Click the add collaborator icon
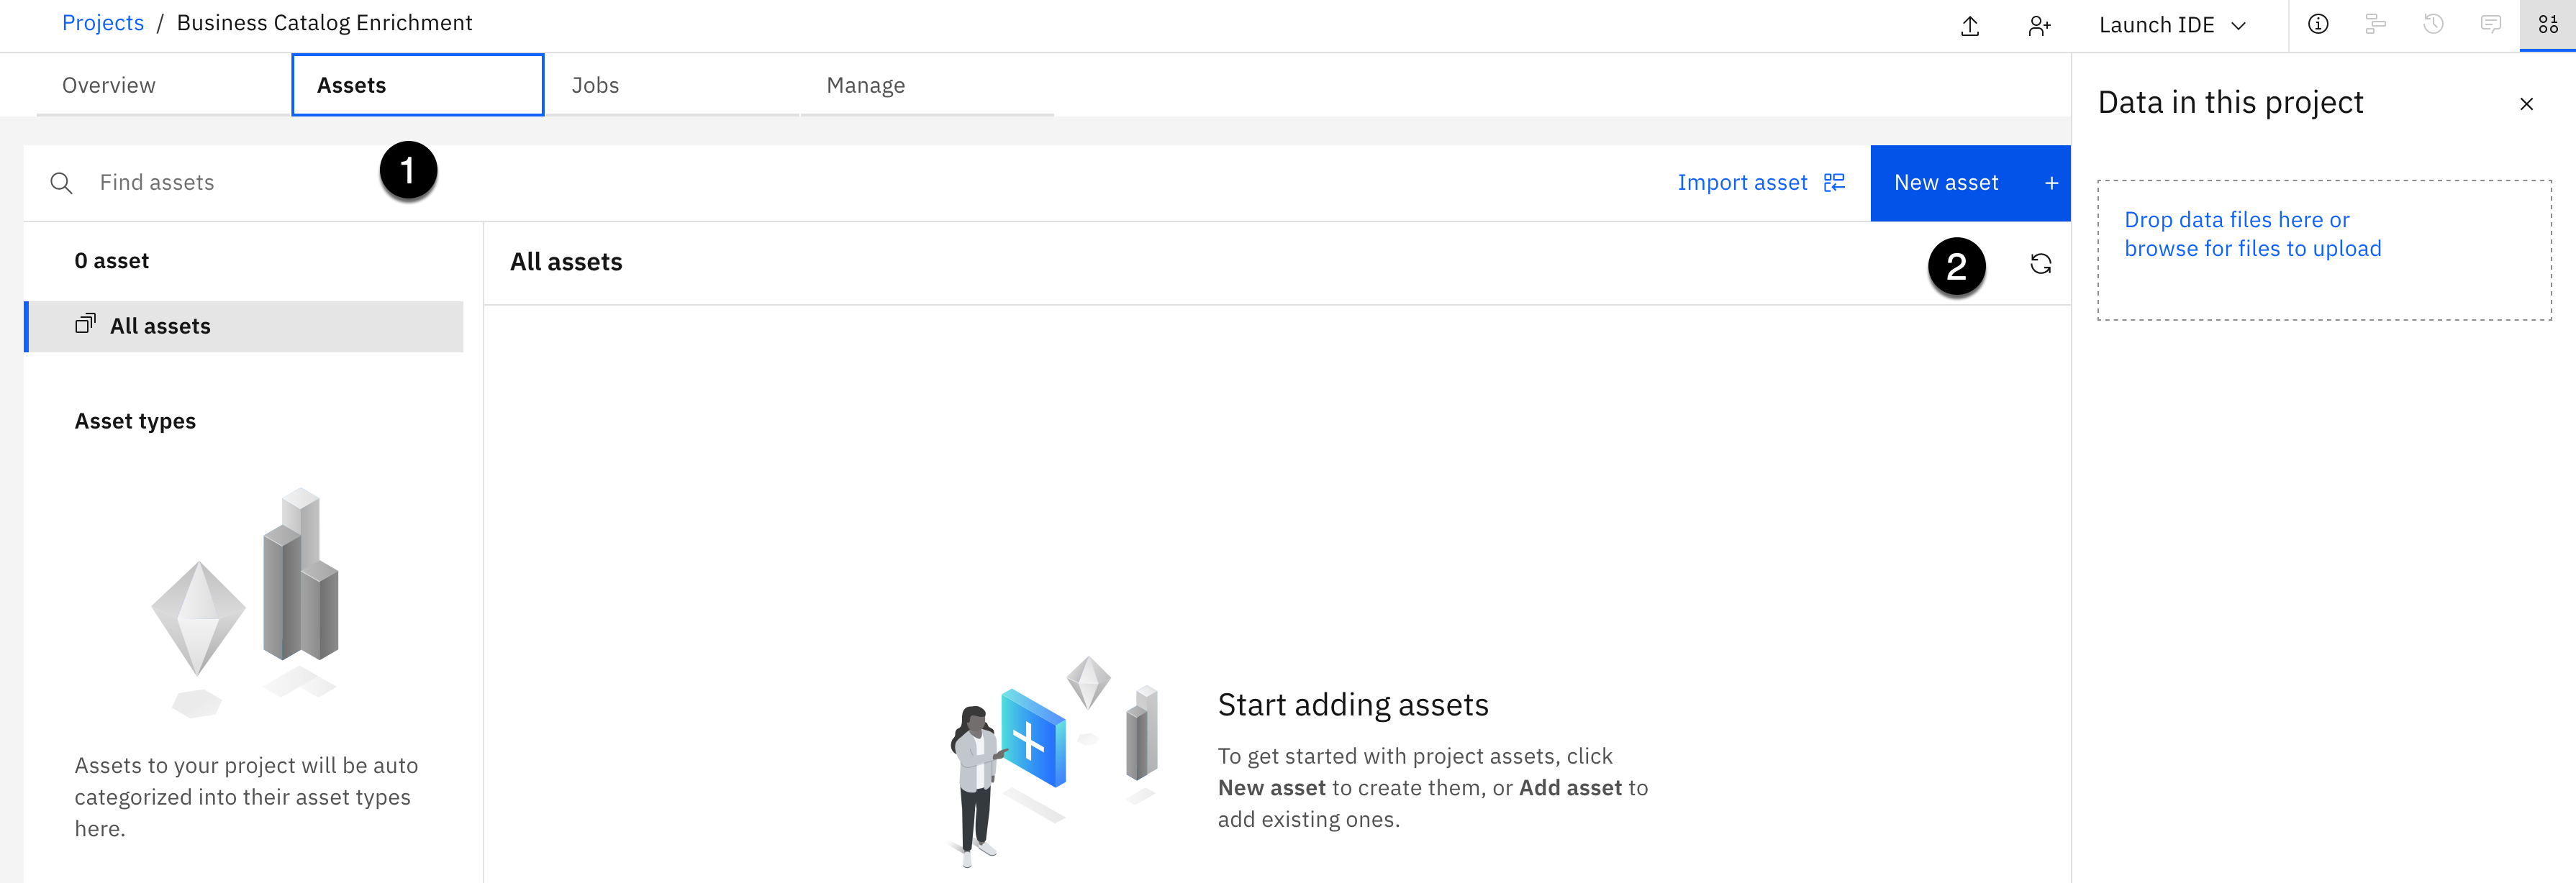Image resolution: width=2576 pixels, height=883 pixels. 2038,26
